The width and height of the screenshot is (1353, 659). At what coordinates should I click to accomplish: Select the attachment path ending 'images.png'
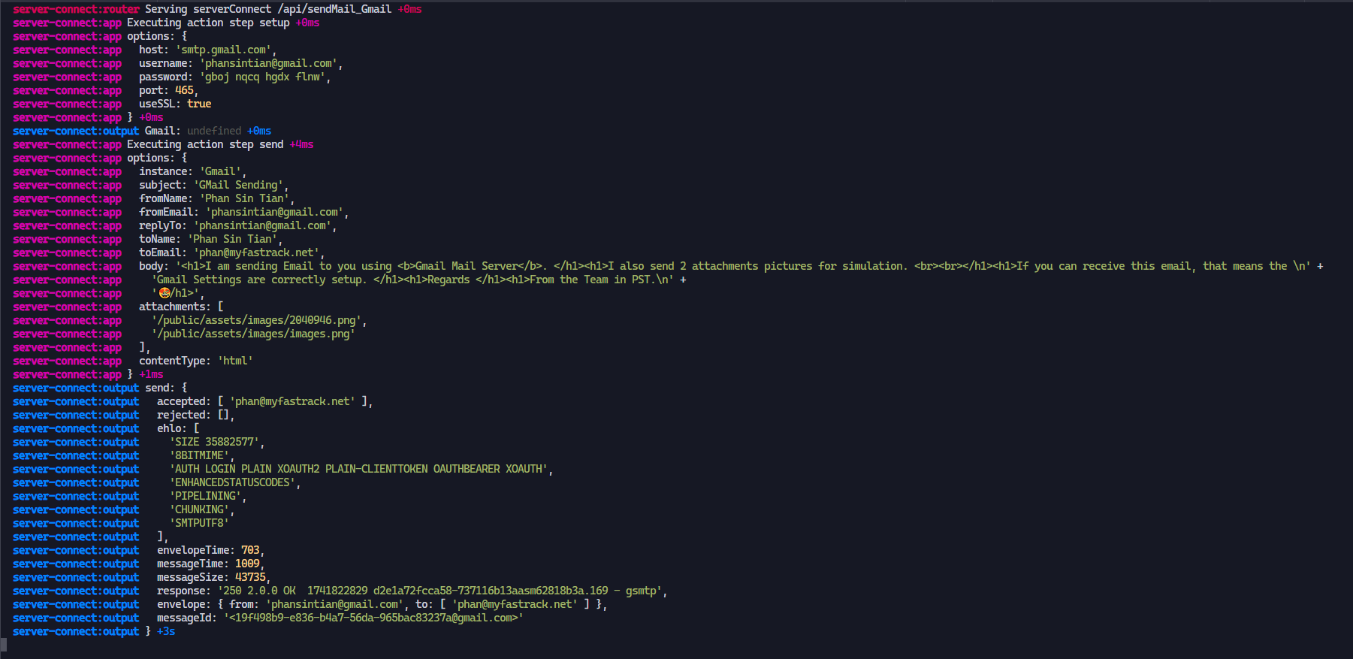[254, 334]
